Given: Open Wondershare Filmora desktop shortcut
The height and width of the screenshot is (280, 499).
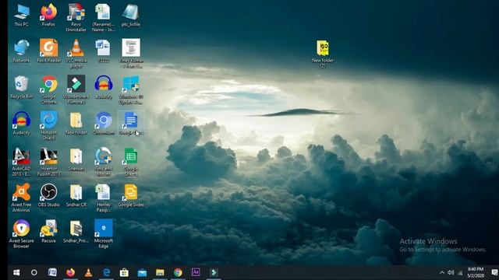Looking at the screenshot, I should [76, 90].
